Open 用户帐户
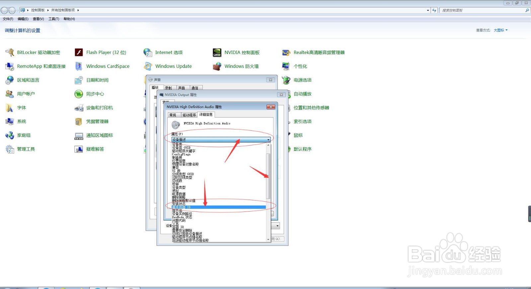531x289 pixels. [20, 94]
